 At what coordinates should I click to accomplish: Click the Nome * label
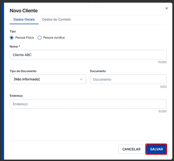coord(15,47)
